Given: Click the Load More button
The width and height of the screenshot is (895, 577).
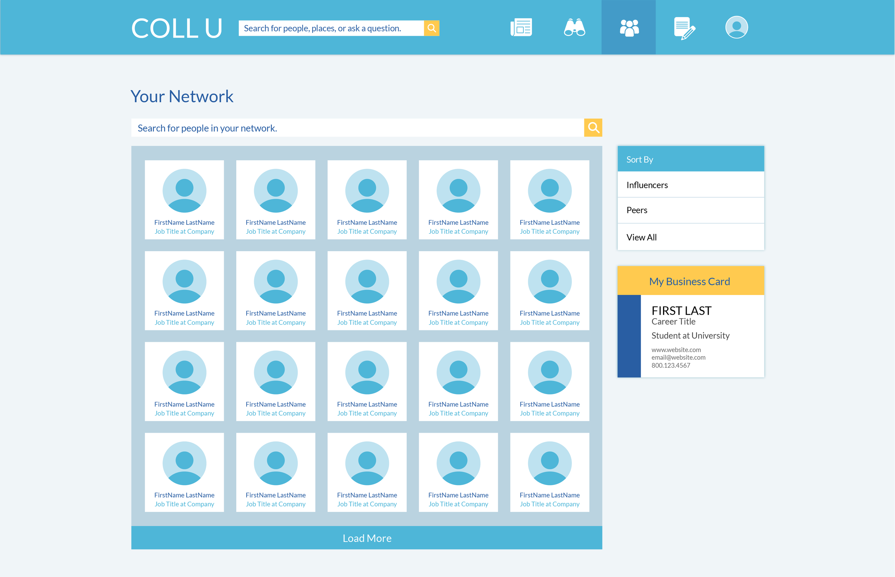Looking at the screenshot, I should [x=367, y=538].
